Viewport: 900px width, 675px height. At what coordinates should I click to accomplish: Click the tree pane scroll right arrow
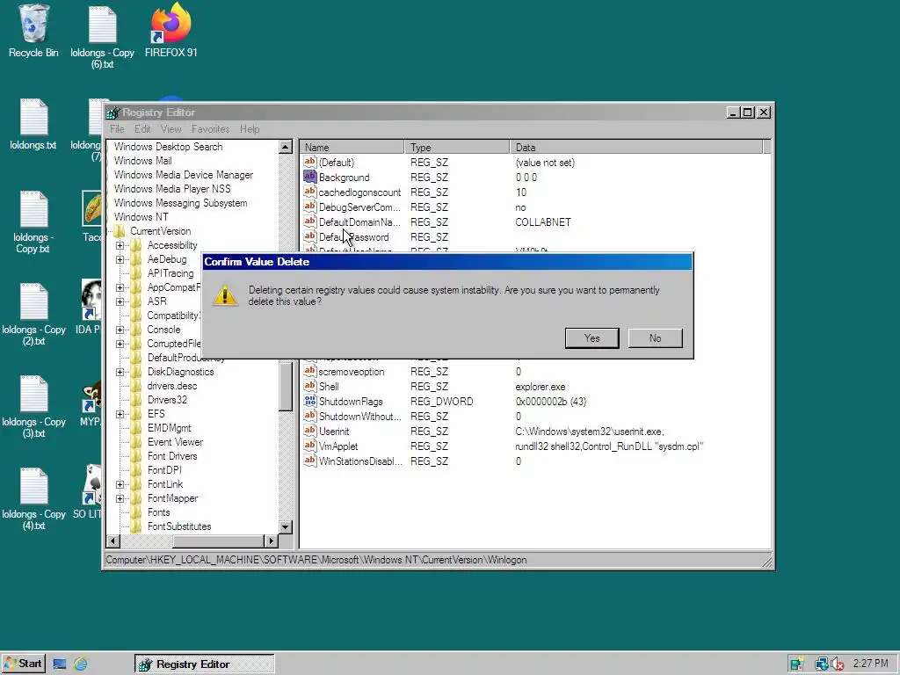pyautogui.click(x=271, y=541)
